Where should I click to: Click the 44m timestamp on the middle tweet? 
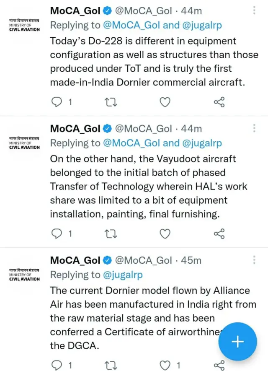point(192,128)
